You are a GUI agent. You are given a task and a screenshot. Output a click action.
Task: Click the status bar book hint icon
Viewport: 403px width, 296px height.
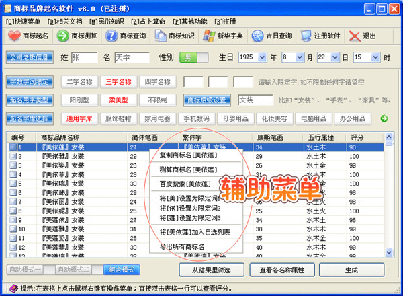13,289
